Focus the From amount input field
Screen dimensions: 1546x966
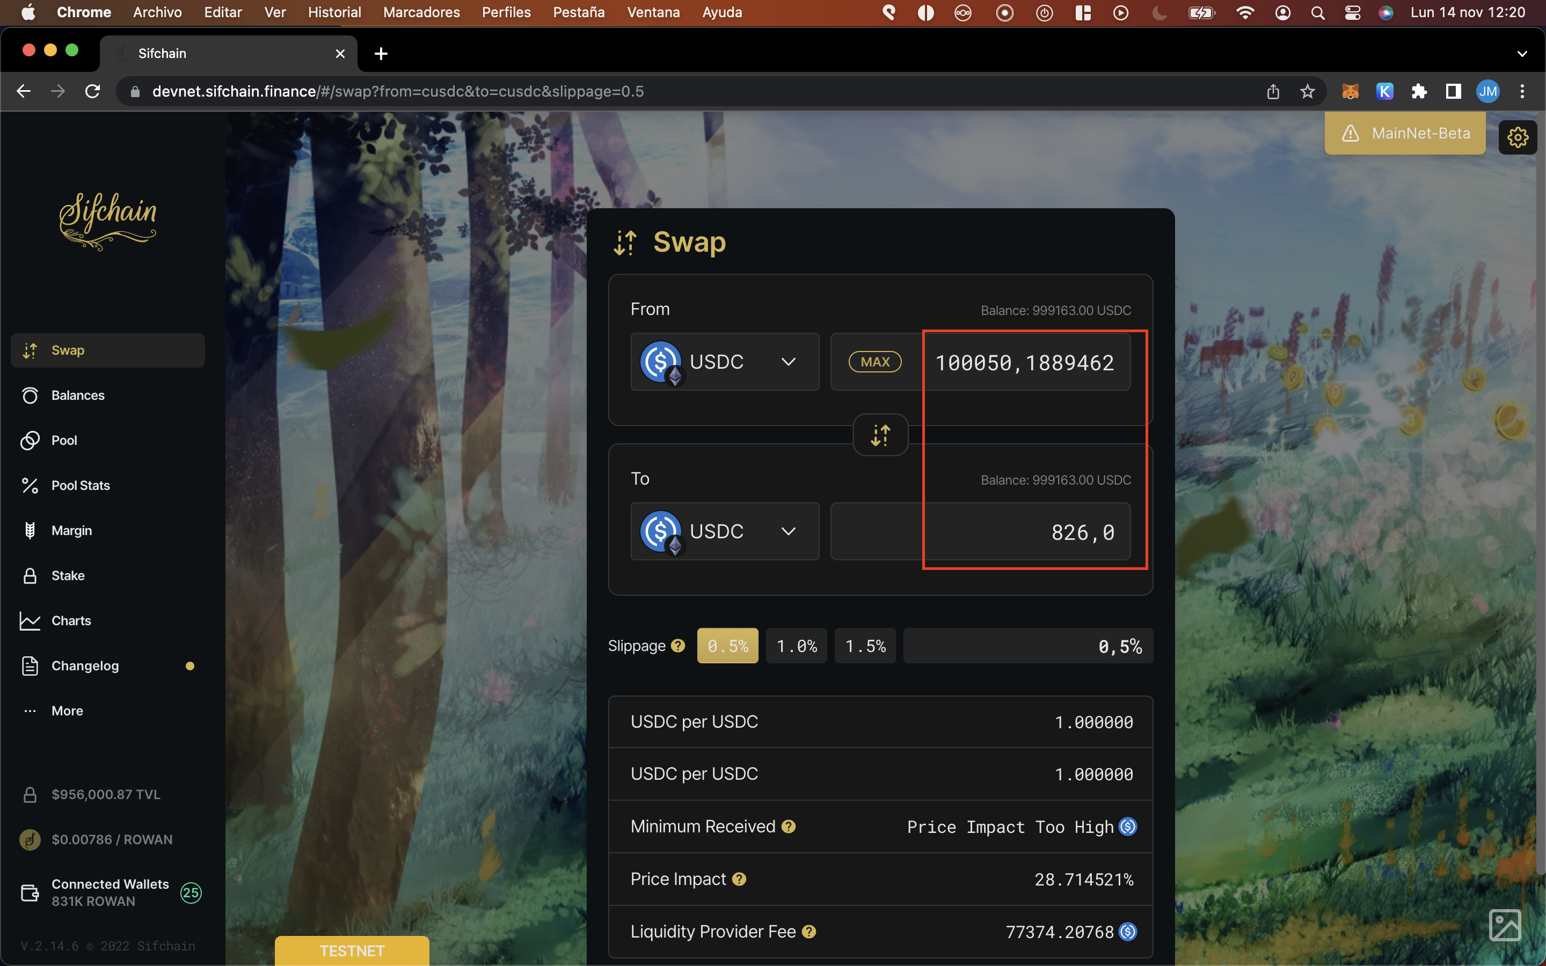tap(1025, 362)
